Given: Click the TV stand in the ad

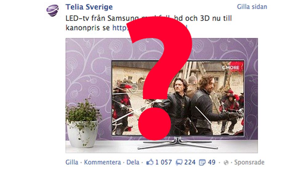Looking at the screenshot, I should pos(177,143).
